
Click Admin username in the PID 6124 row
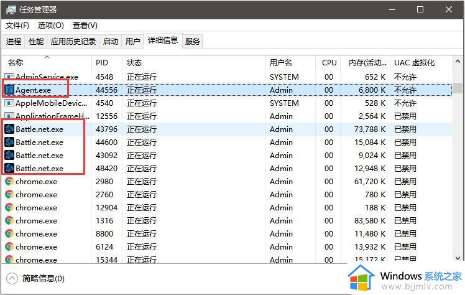[281, 246]
